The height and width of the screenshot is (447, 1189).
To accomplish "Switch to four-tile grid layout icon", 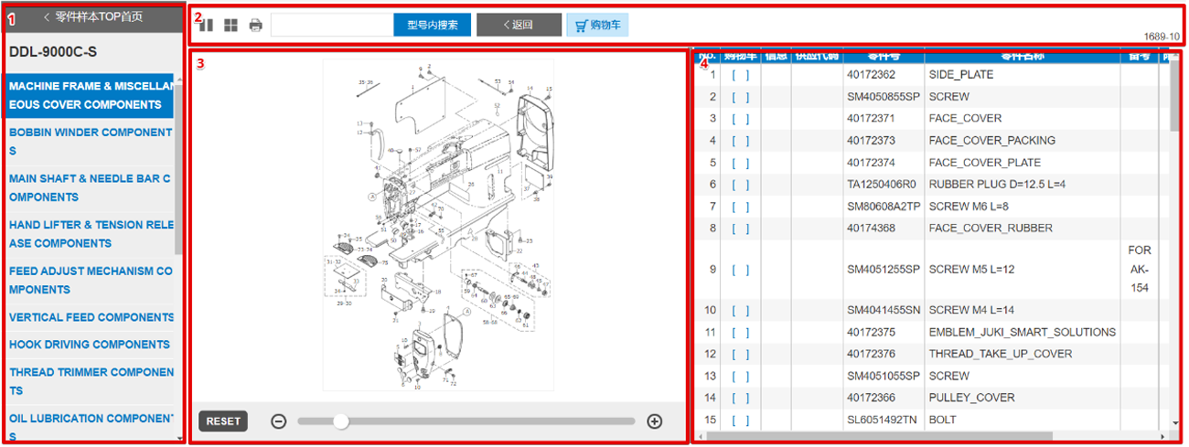I will [x=231, y=26].
